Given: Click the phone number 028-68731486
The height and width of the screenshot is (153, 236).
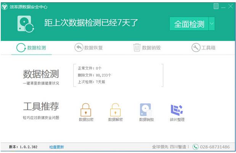Looking at the screenshot, I should coord(215,147).
